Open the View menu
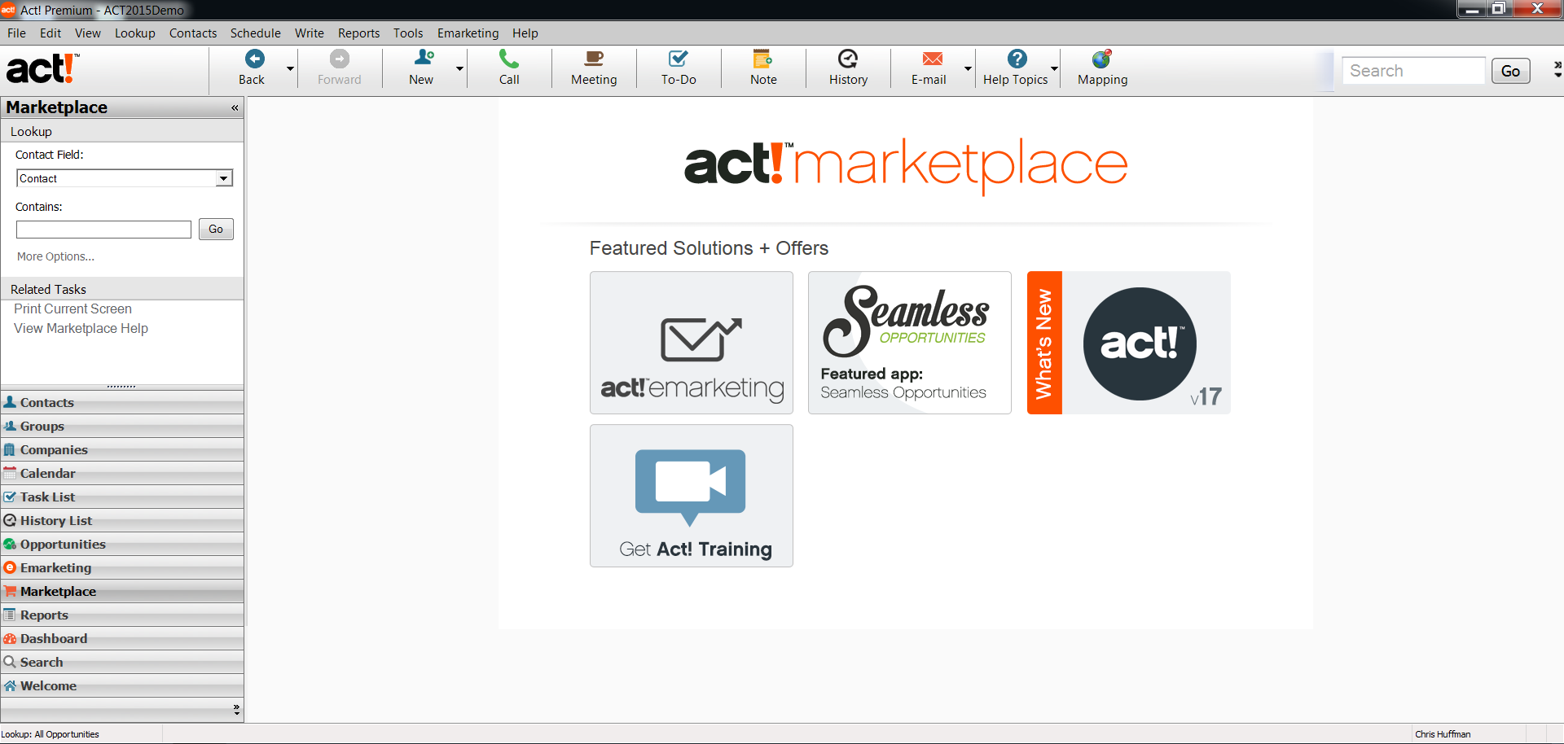This screenshot has width=1564, height=744. coord(88,33)
